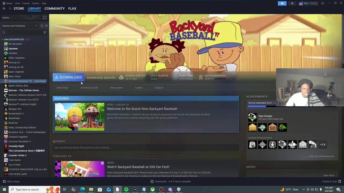Open Friends & Chat
Viewport: 344px width, 193px height.
pyautogui.click(x=331, y=181)
